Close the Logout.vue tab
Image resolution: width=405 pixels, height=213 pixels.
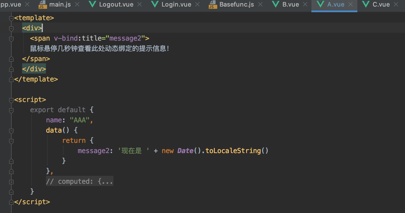[x=140, y=5]
